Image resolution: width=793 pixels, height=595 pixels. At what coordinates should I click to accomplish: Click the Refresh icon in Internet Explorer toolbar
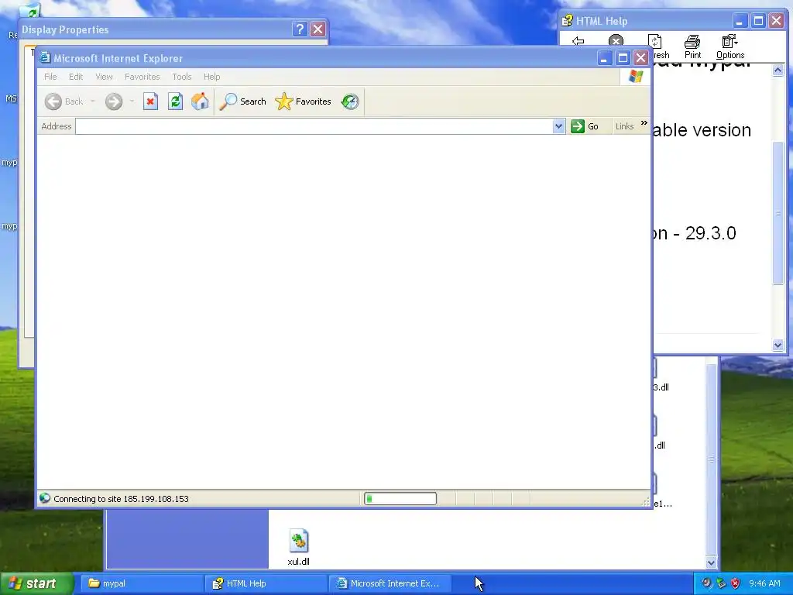[175, 101]
